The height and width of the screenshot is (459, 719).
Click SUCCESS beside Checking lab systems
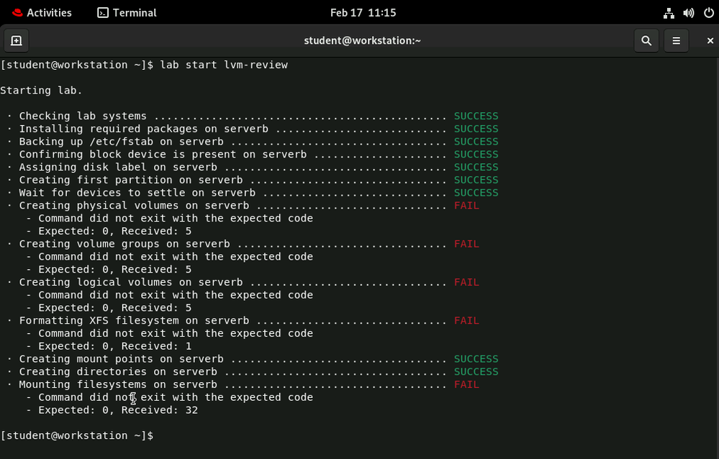tap(476, 116)
